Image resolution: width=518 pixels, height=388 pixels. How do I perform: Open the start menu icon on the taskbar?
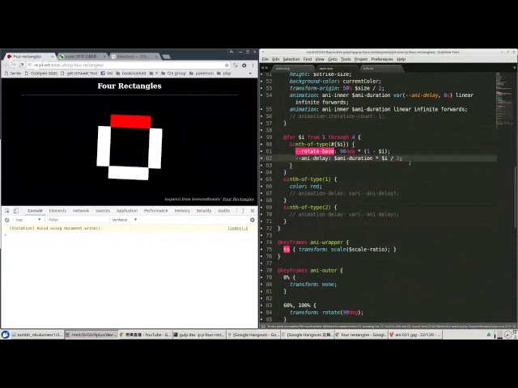(5, 335)
